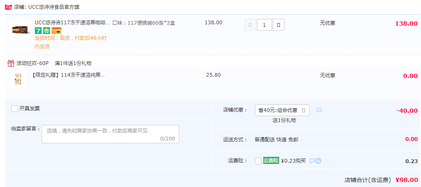Viewport: 421px width, 187px height.
Task: Click the 活动狂欢-60P promotion label
Action: pyautogui.click(x=32, y=63)
